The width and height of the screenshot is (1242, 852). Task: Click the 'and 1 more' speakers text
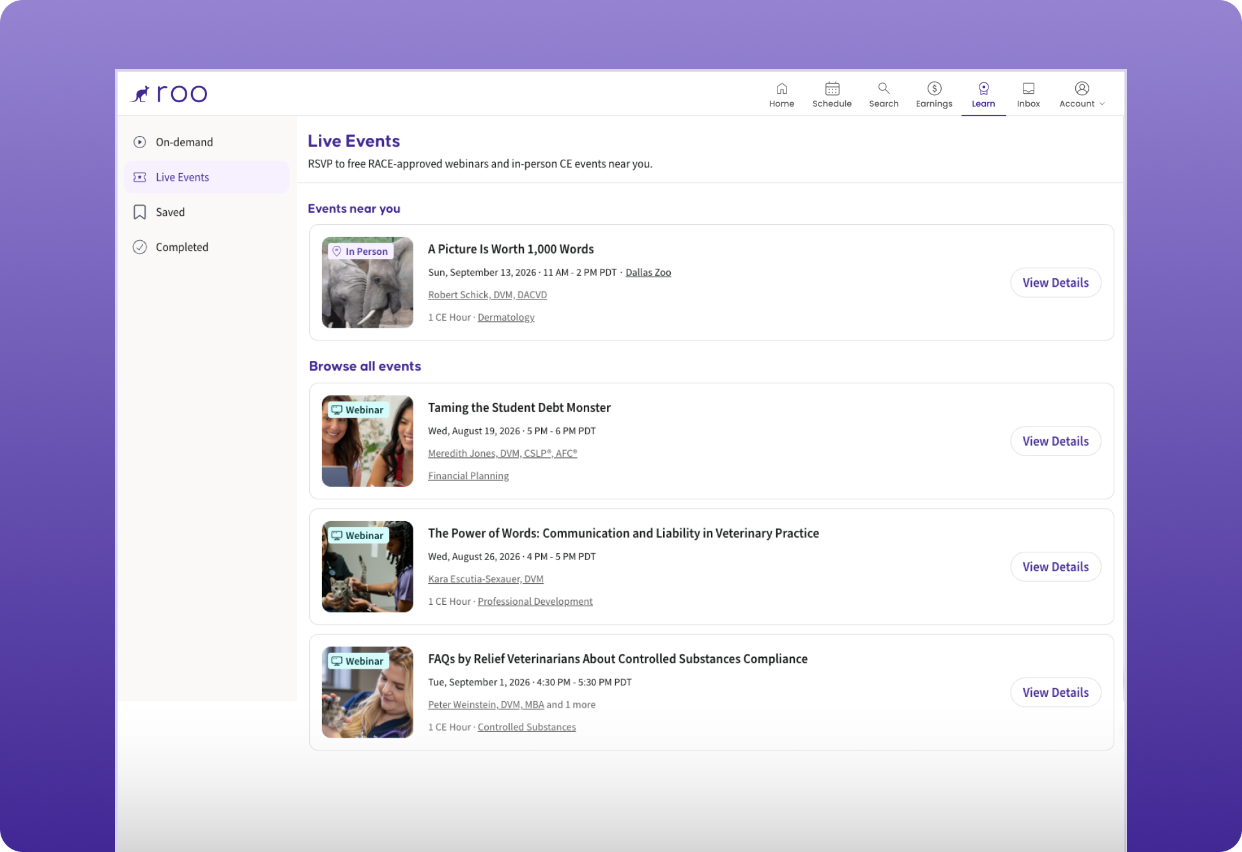point(571,704)
